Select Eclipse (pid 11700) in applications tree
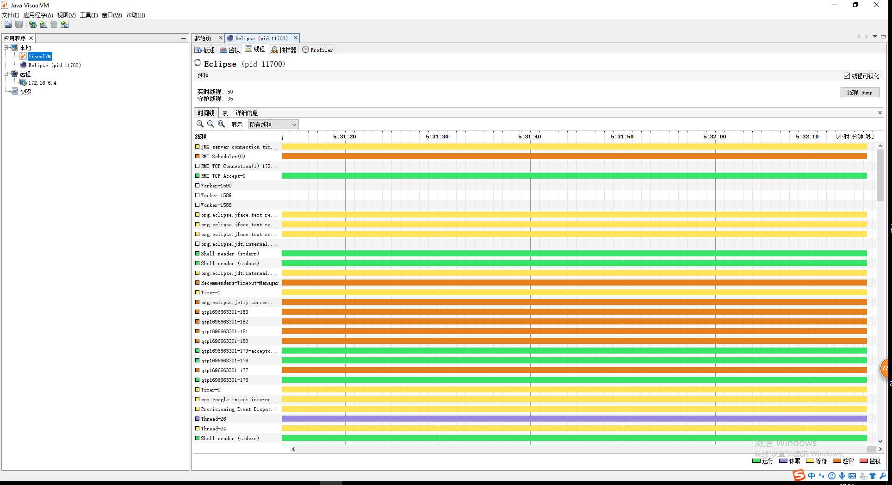The image size is (892, 485). (x=54, y=65)
